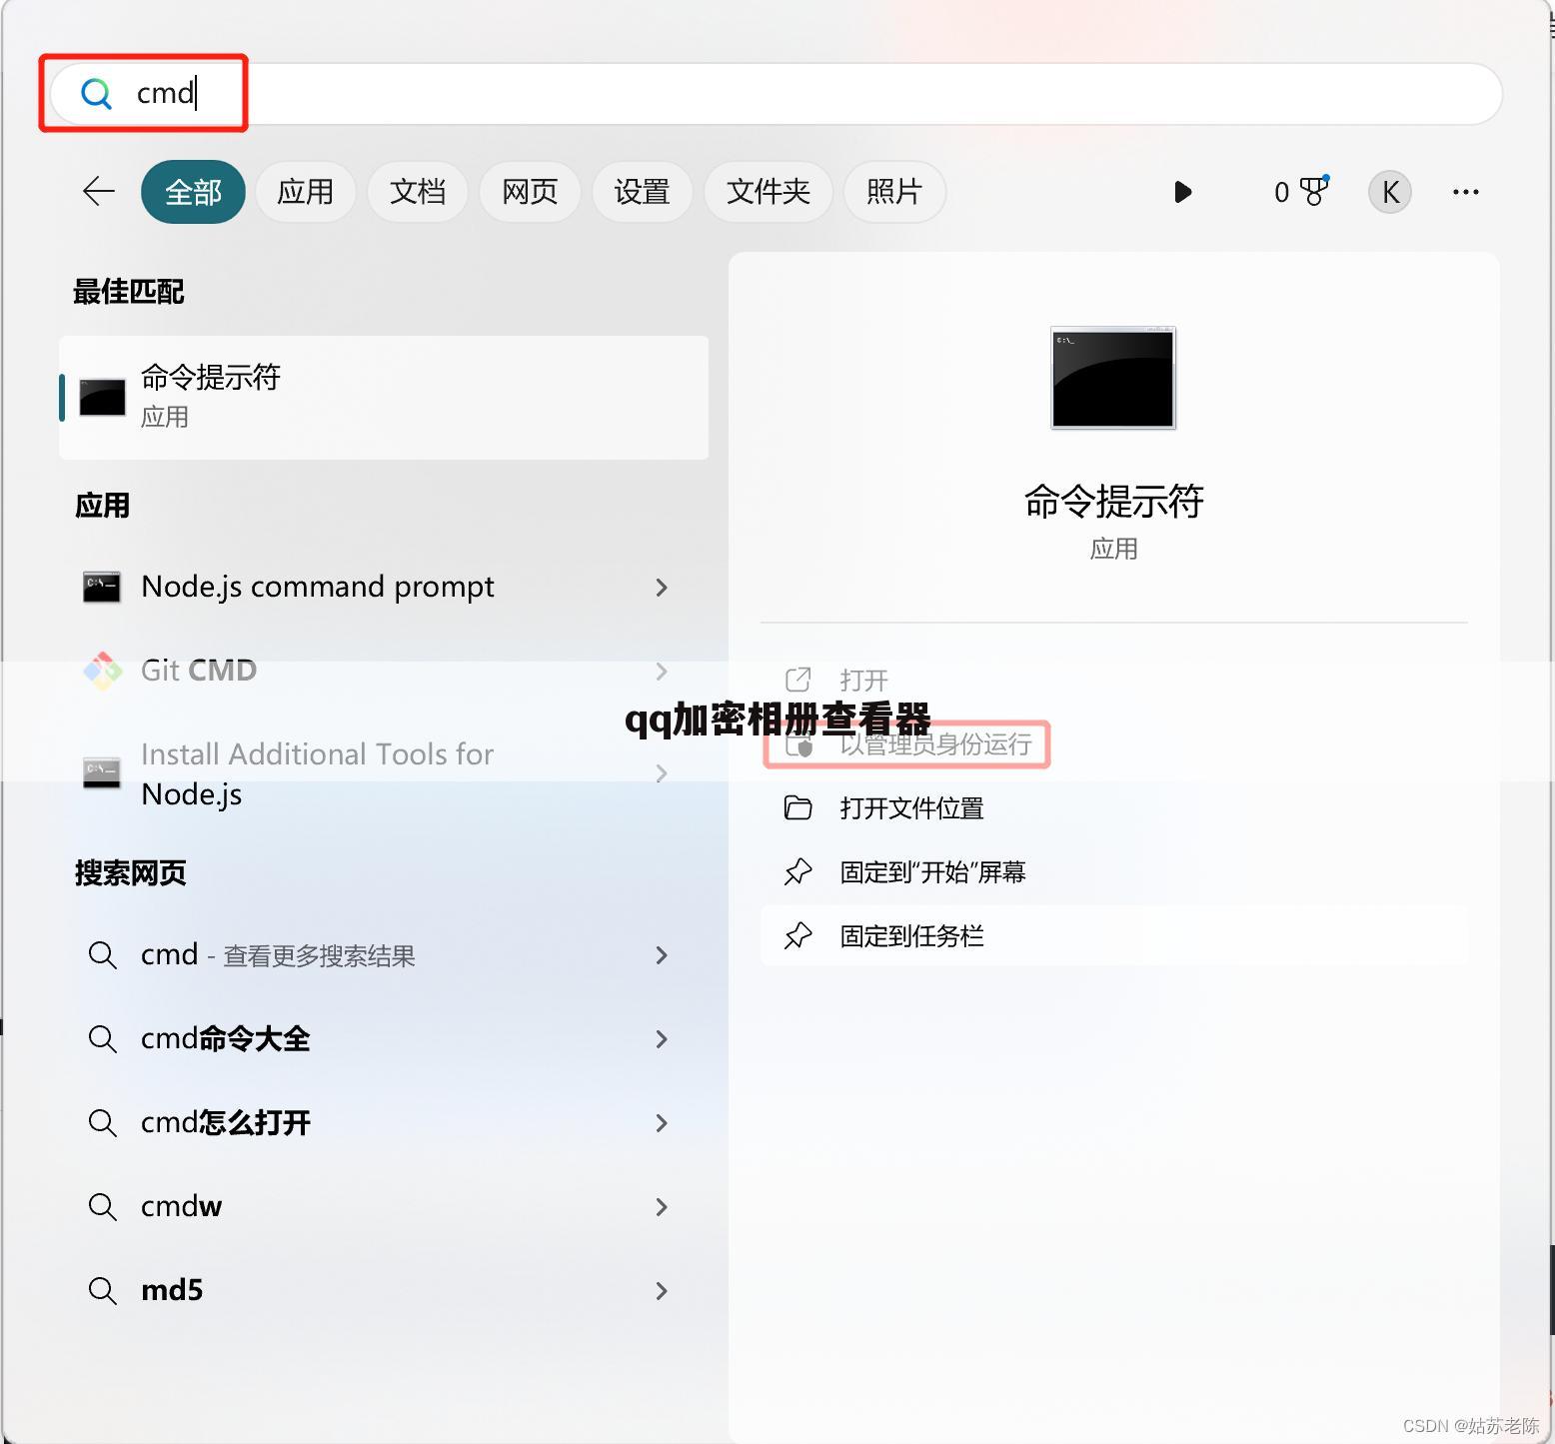Expand chevron for md5 suggestion
This screenshot has height=1444, width=1555.
click(x=661, y=1291)
